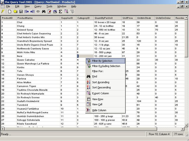Viewport: 189px width, 141px height.
Task: Choose Hide Column in context menu
Action: tap(99, 110)
